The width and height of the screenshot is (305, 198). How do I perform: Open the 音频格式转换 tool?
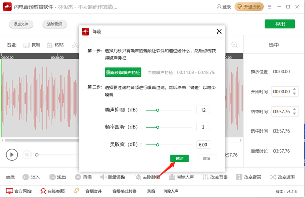point(125,191)
